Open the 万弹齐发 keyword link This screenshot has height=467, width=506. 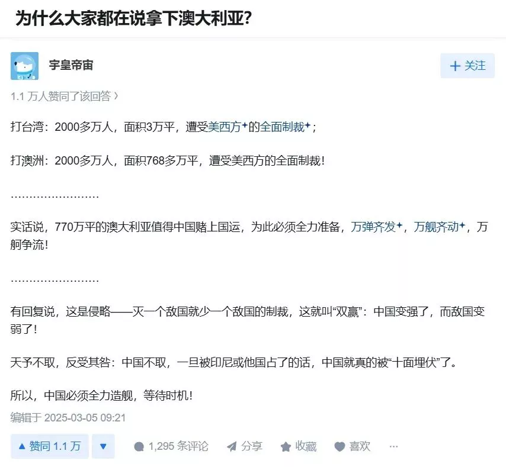pos(373,227)
